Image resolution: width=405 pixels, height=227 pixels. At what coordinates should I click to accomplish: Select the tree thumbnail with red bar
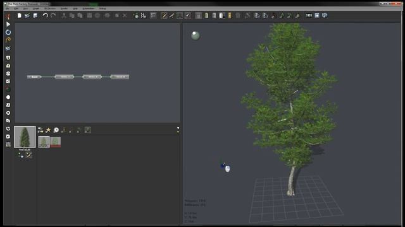click(55, 142)
